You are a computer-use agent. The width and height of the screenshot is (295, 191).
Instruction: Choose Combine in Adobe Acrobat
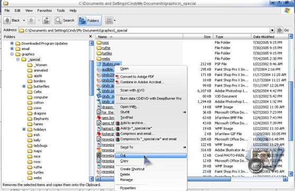[142, 82]
